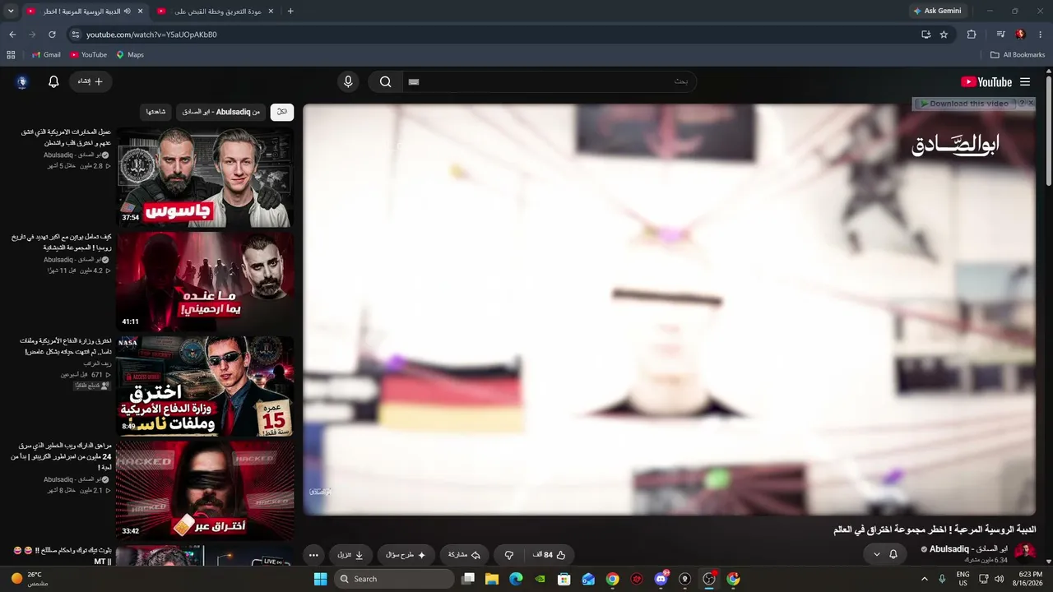Close the الدببة الروسية المرعبة tab
Viewport: 1053px width, 592px height.
[x=141, y=11]
